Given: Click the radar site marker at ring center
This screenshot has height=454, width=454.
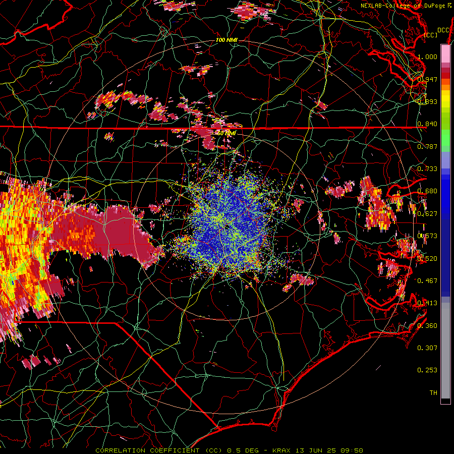Looking at the screenshot, I should [226, 226].
